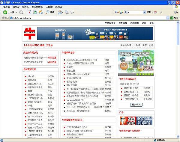
Task: Open the Back history dropdown arrow
Action: (16, 12)
